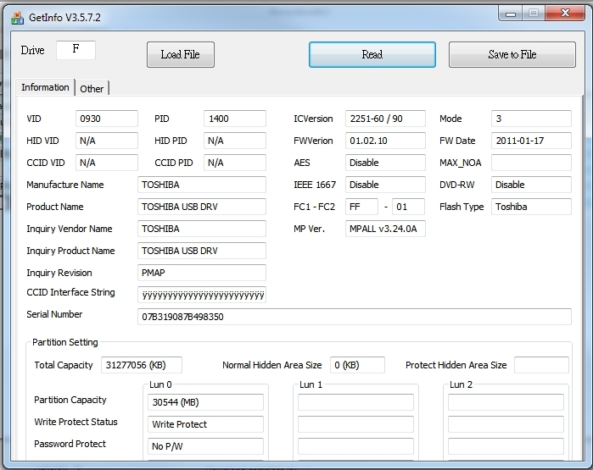Click the Total Capacity label
This screenshot has height=470, width=593.
click(x=64, y=365)
